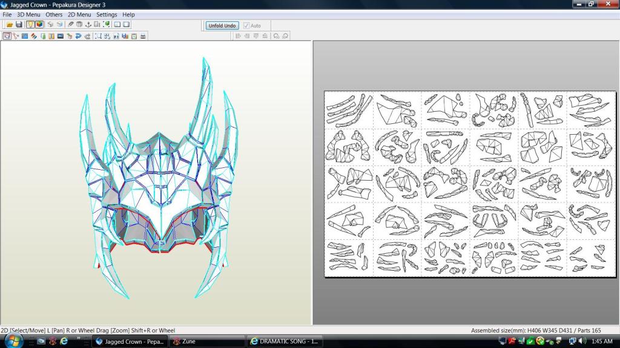Toggle the Auto checkbox
Viewport: 620px width, 348px height.
(246, 25)
